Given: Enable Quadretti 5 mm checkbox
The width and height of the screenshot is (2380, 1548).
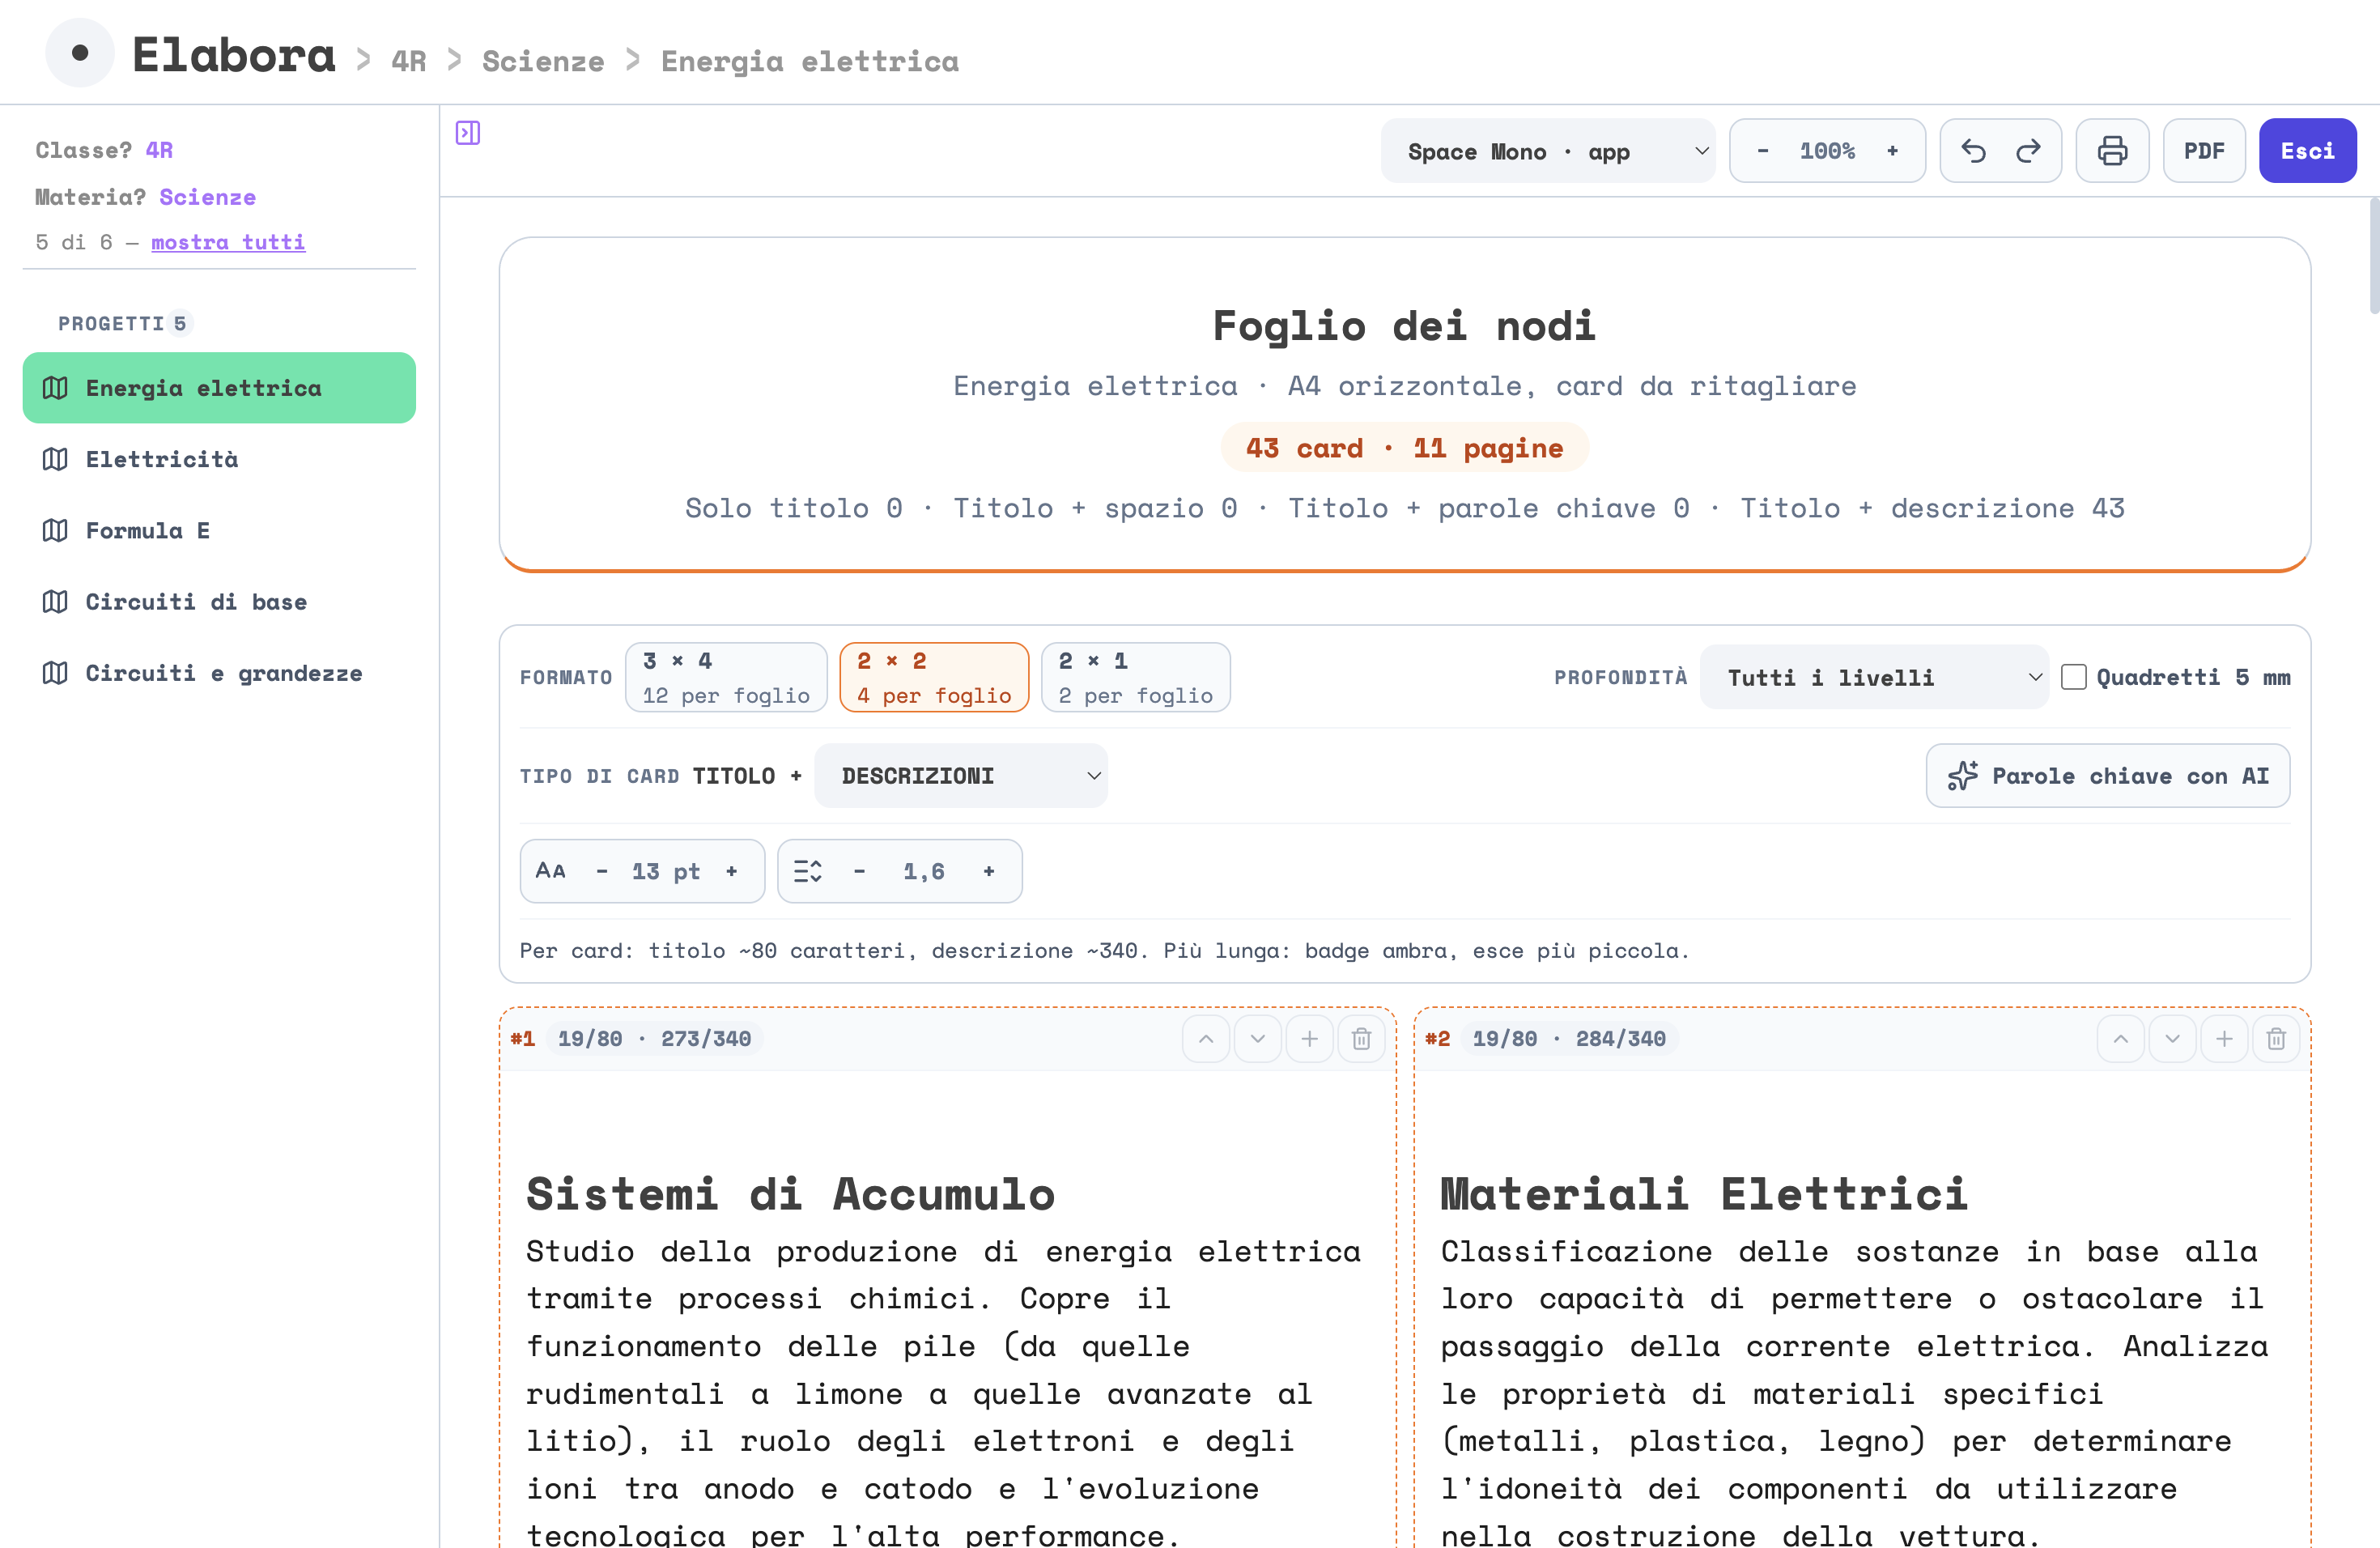Looking at the screenshot, I should (2074, 677).
